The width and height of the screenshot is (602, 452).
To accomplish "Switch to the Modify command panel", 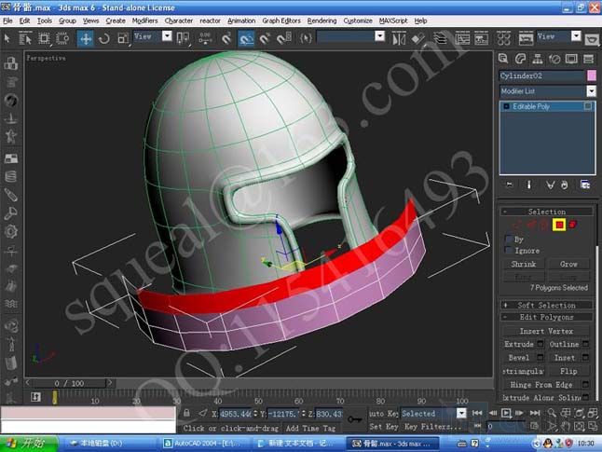I will 520,59.
